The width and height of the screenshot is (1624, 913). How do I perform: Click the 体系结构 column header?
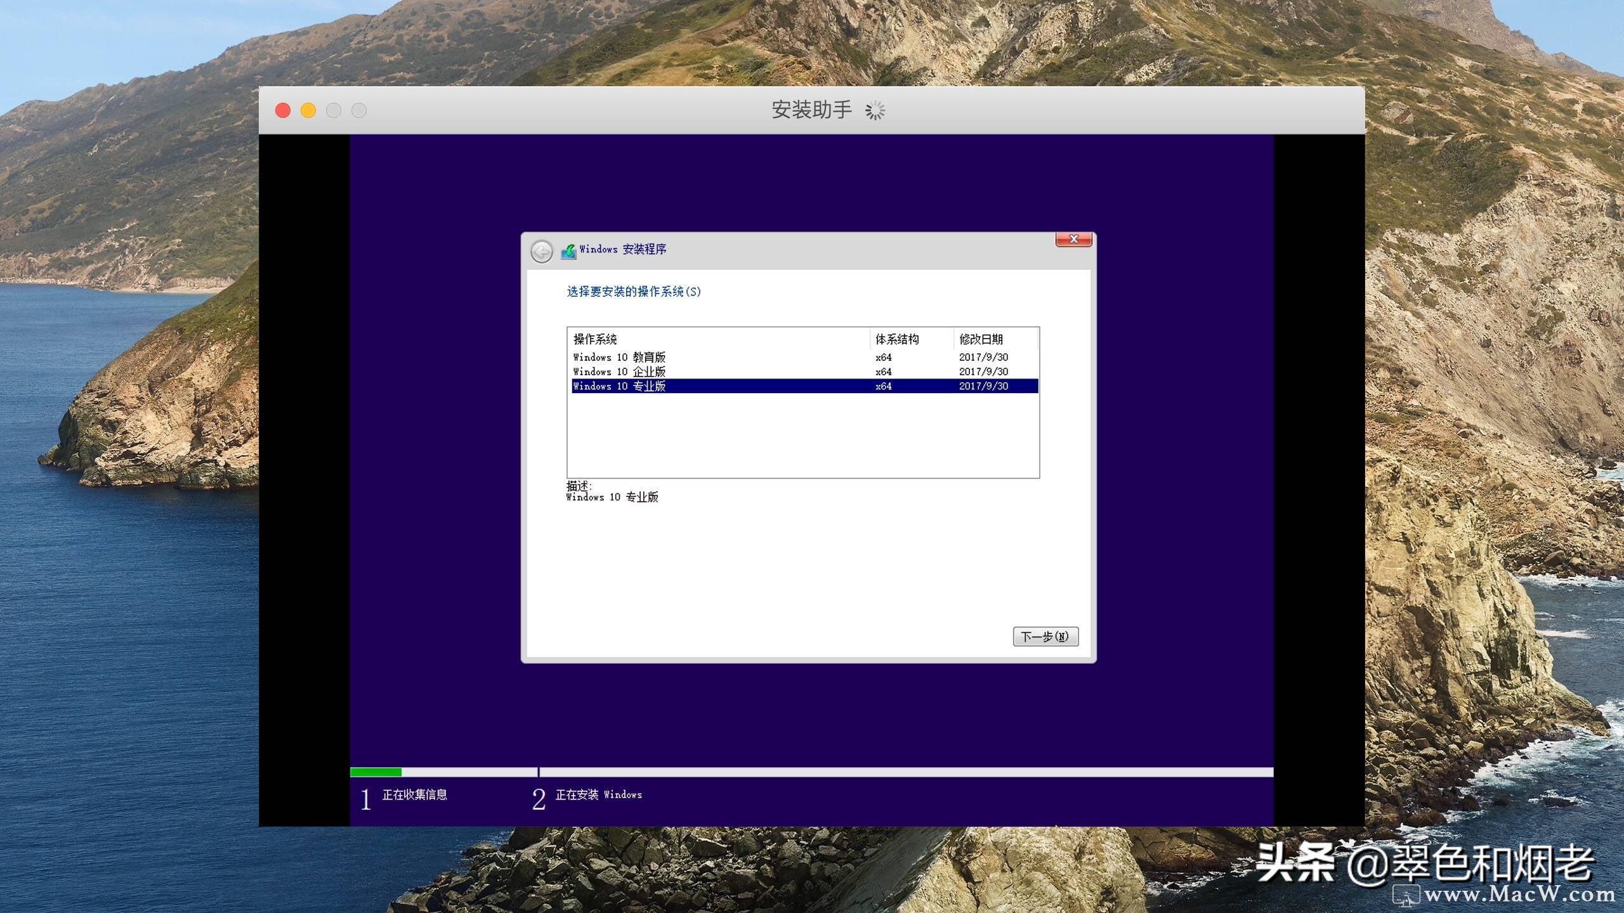coord(897,339)
